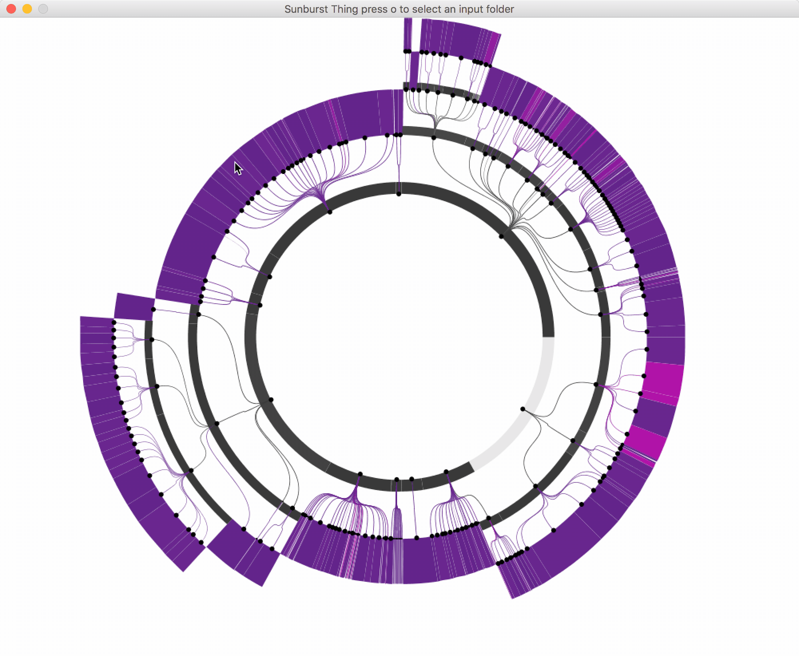This screenshot has height=656, width=799.
Task: Click the gray disabled zoom button
Action: (x=42, y=8)
